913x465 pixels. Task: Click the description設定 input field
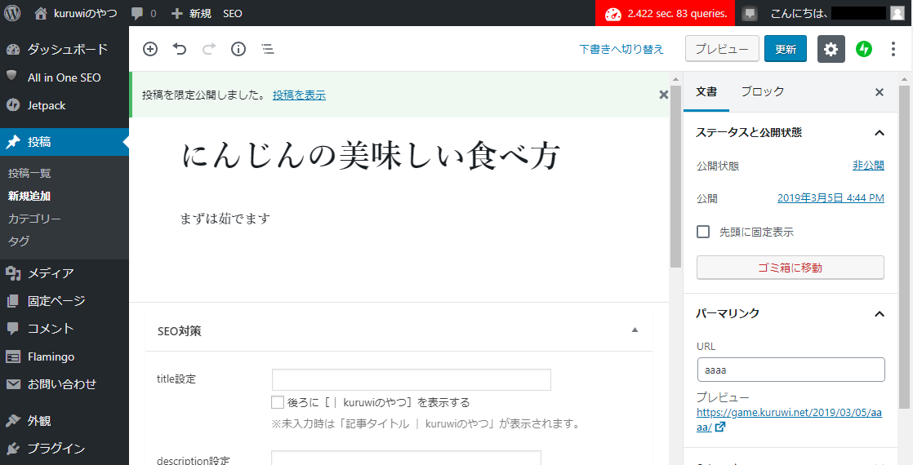point(407,458)
